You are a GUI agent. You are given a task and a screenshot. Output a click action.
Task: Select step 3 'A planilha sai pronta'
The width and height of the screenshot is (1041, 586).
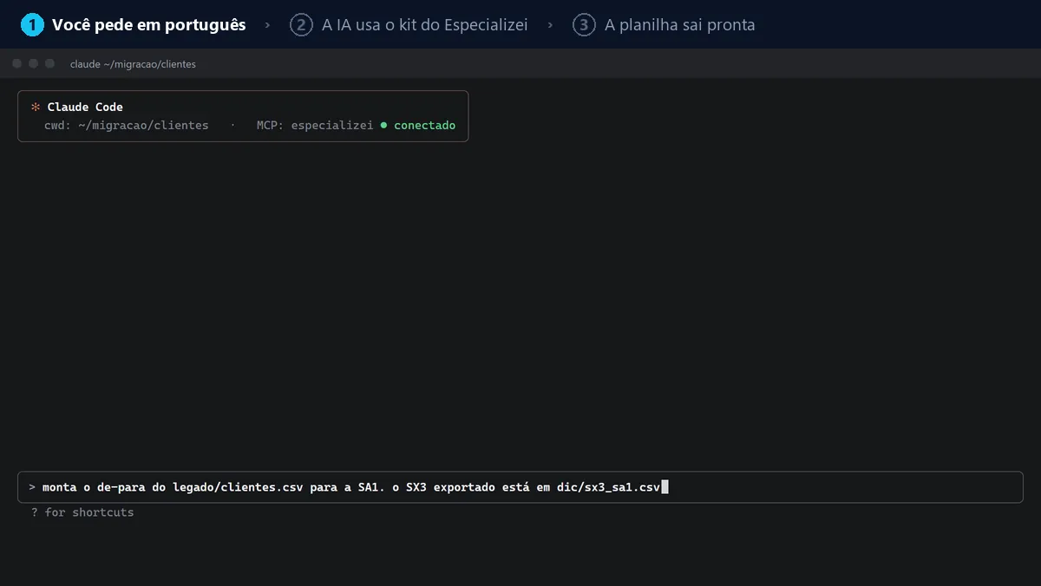click(x=664, y=25)
